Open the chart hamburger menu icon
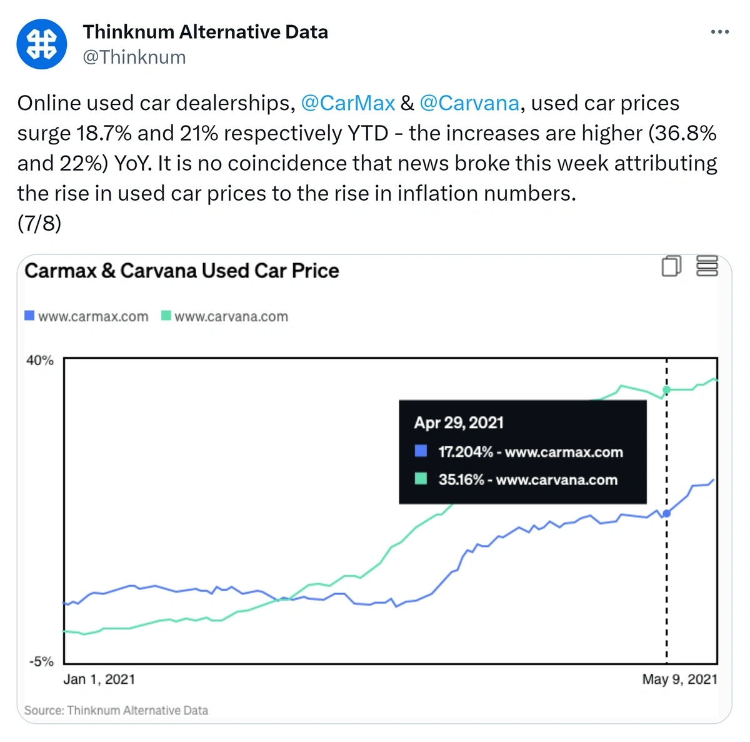The image size is (750, 742). point(707,266)
